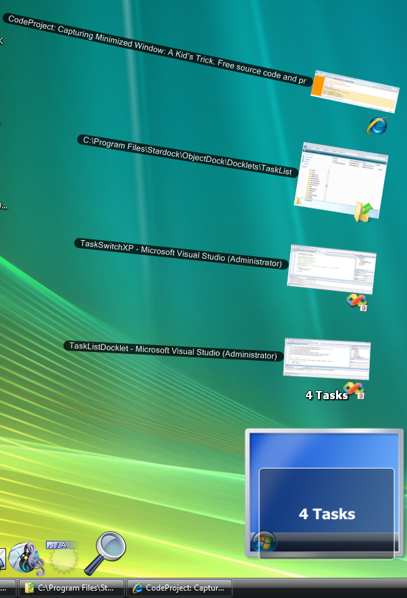Click the TaskListDocklet - Microsoft Visual Studio label
This screenshot has width=407, height=598.
(x=173, y=351)
